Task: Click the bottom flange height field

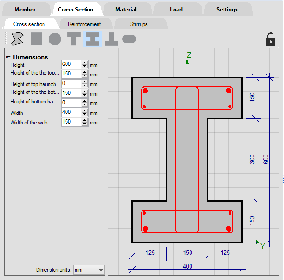Action: click(x=71, y=93)
